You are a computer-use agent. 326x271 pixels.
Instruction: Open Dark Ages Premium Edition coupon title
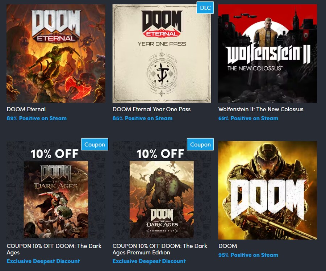pos(160,249)
